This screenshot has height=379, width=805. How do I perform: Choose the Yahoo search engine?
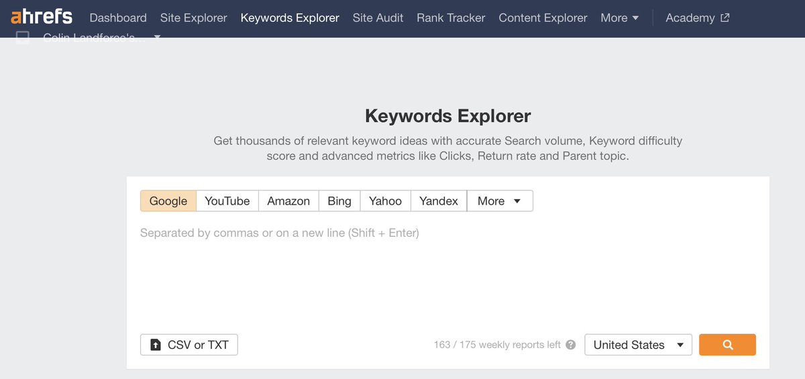[x=385, y=201]
